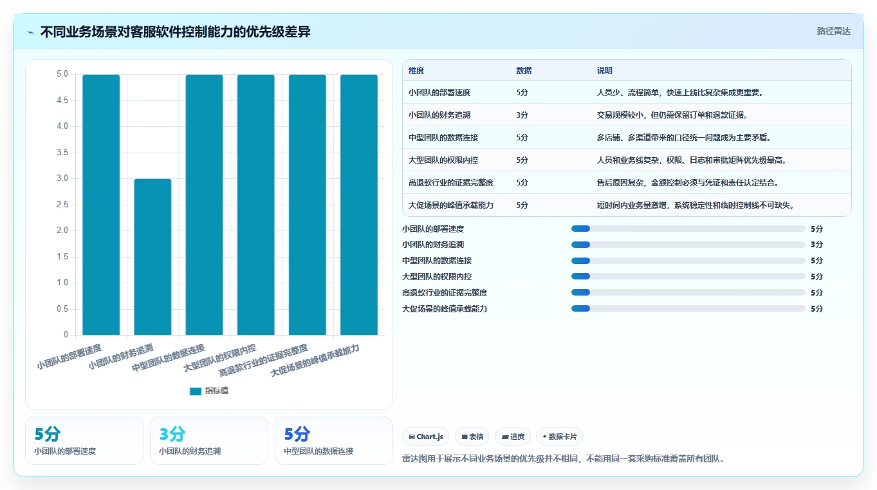Click the 中型团队的数据连接 chart bar
This screenshot has height=490, width=877.
coord(204,205)
